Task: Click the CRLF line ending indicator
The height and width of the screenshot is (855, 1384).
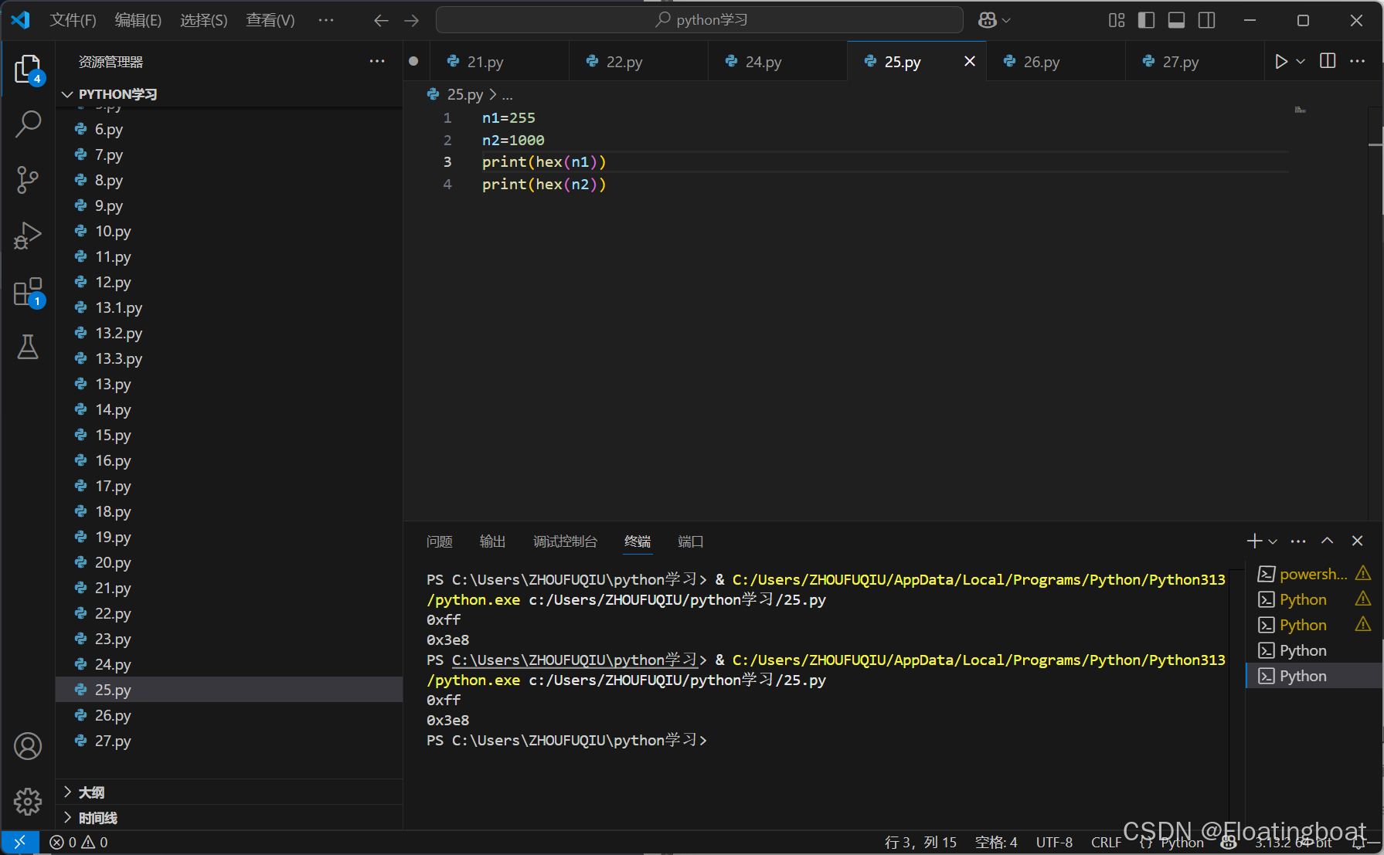Action: click(x=1106, y=842)
